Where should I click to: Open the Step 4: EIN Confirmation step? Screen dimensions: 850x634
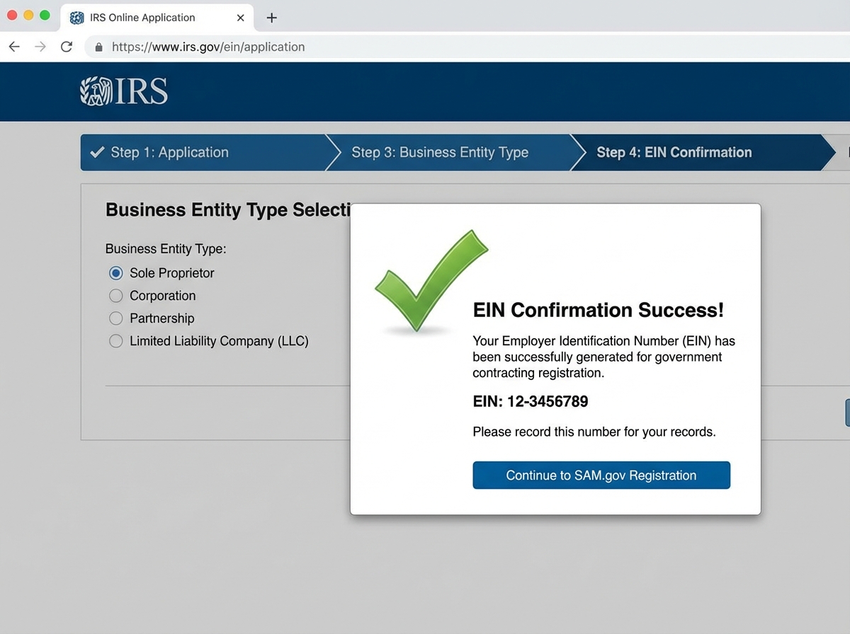(674, 152)
